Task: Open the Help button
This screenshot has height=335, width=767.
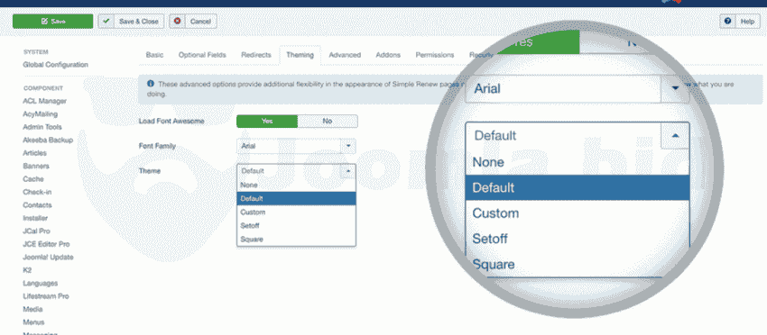Action: 740,22
